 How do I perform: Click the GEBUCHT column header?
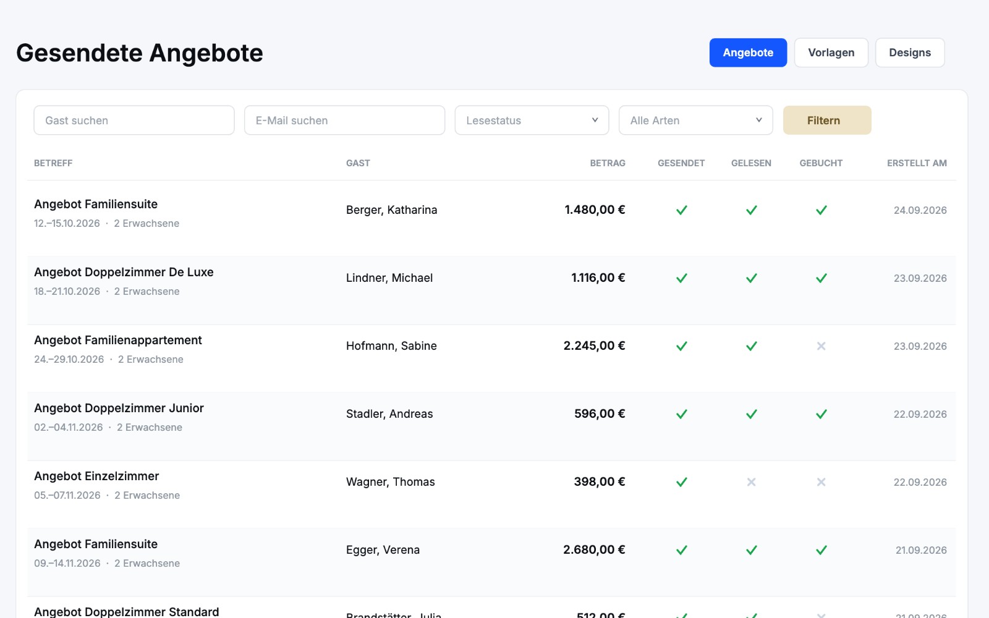tap(821, 163)
